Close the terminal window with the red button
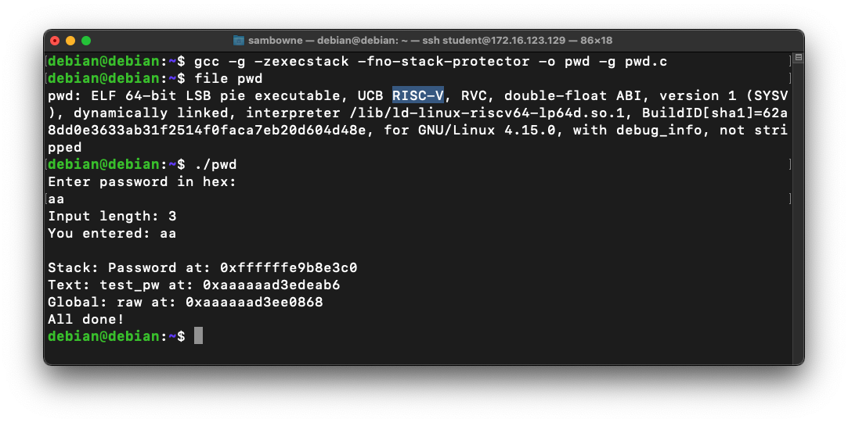848x423 pixels. pyautogui.click(x=55, y=40)
